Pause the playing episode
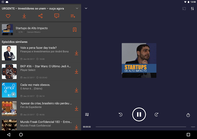Screen dimensions: 197x139 [x=139, y=114]
